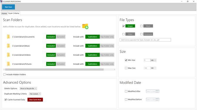This screenshot has height=110, width=197.
Task: Click the CCleaner app icon in title bar
Action: (1, 1)
